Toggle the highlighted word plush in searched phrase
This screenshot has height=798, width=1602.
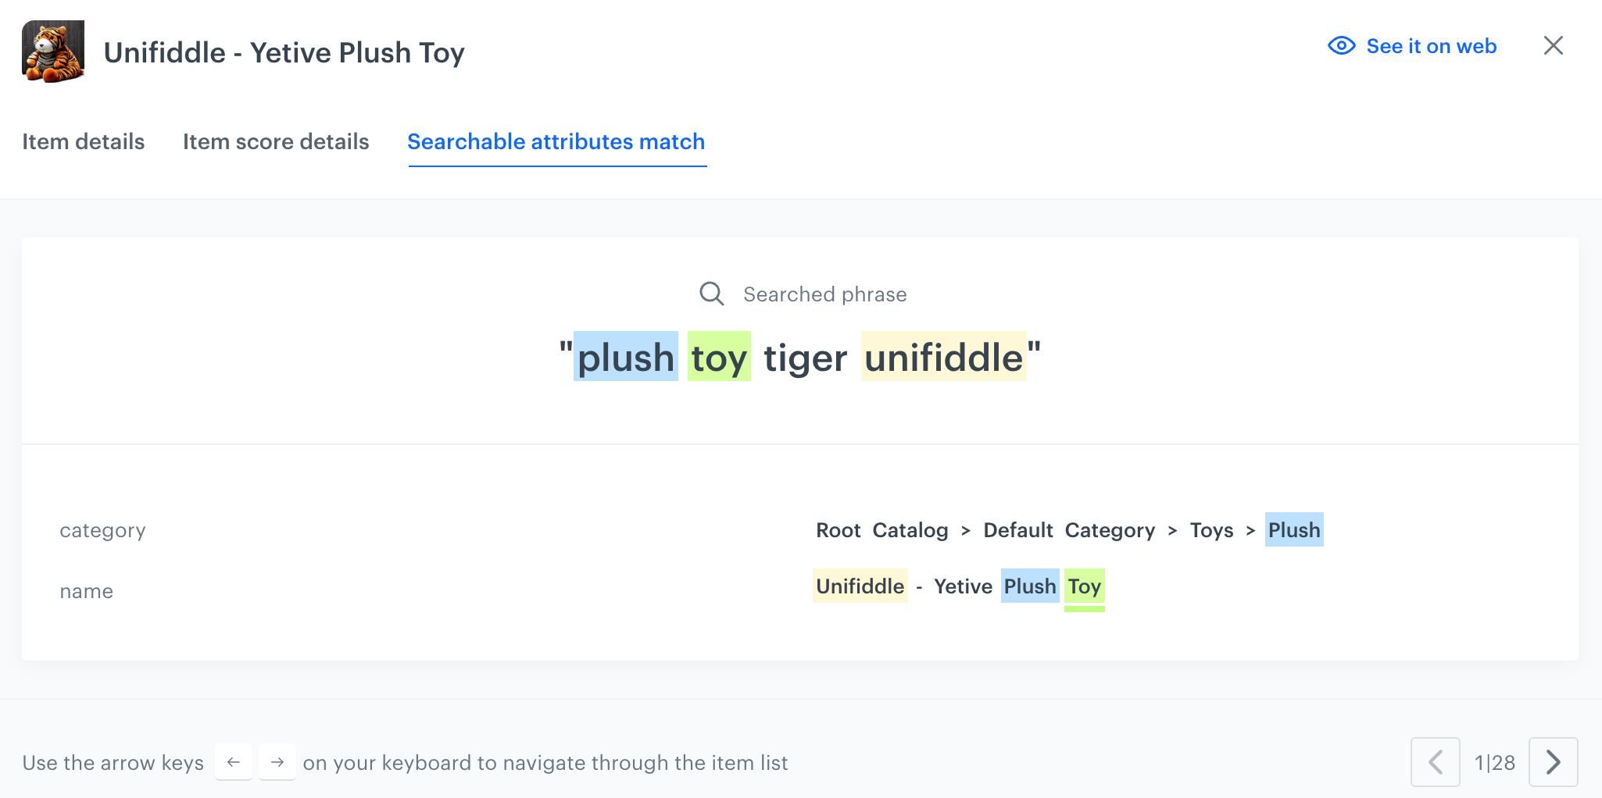pyautogui.click(x=624, y=357)
